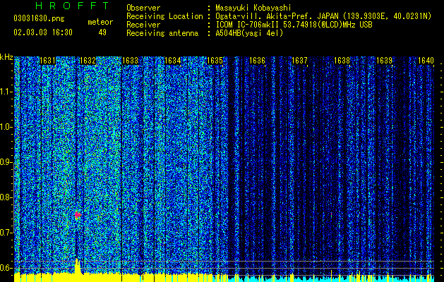Click the 1634 time marker

pos(172,61)
